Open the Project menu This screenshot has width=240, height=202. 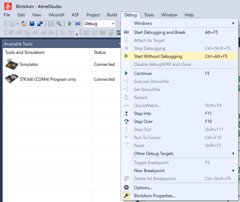(93, 15)
